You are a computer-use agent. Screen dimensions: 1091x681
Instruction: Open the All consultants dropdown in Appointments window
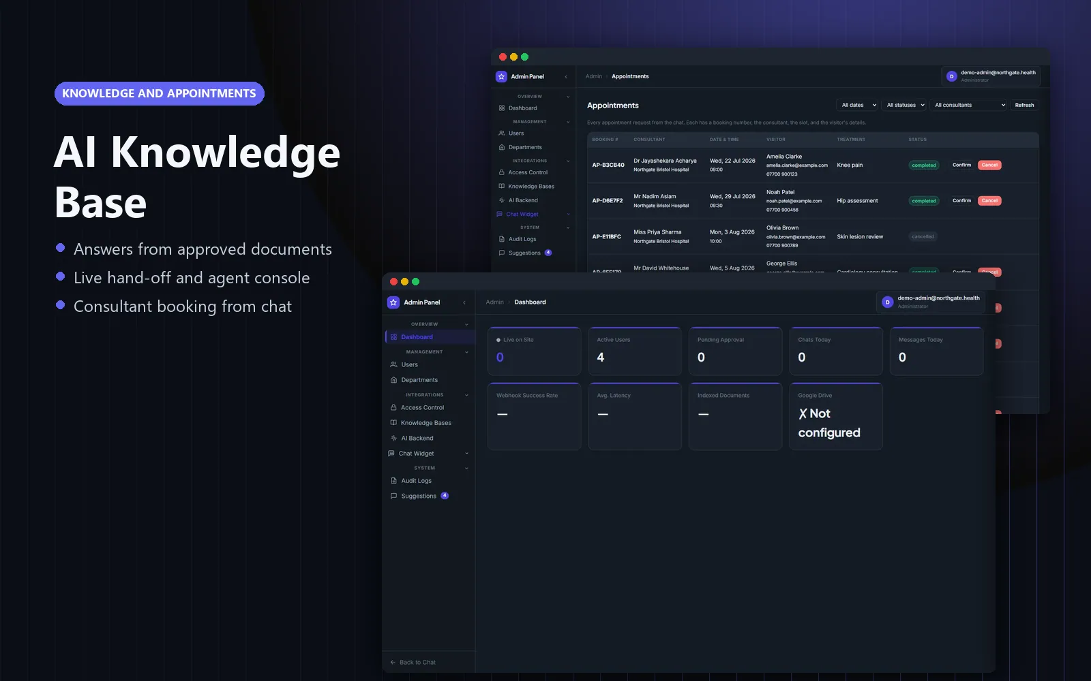968,105
